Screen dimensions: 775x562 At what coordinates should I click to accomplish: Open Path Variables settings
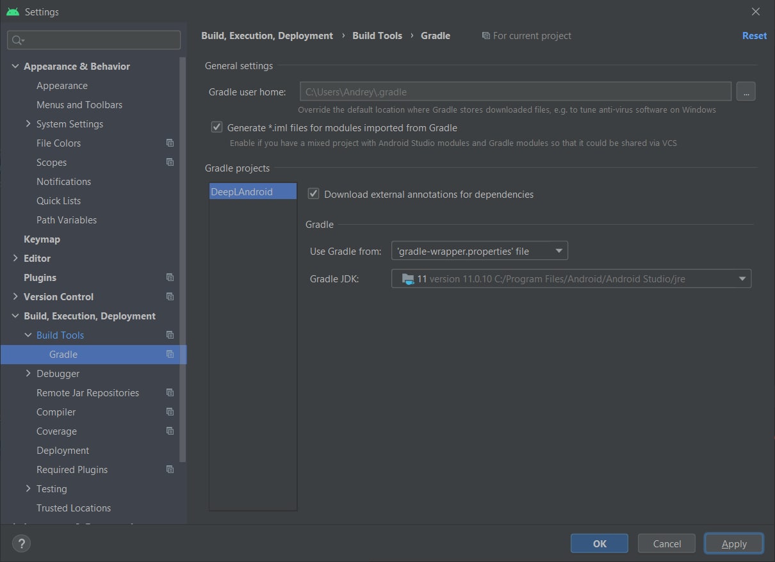[67, 220]
